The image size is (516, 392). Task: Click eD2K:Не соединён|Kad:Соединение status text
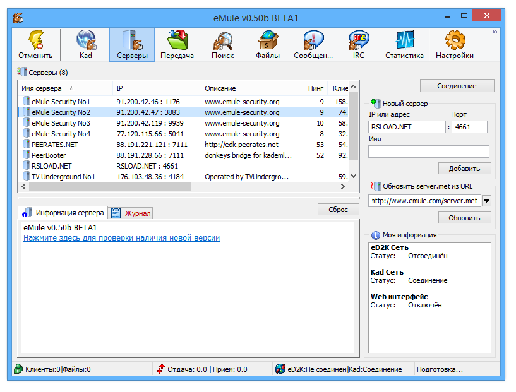345,369
